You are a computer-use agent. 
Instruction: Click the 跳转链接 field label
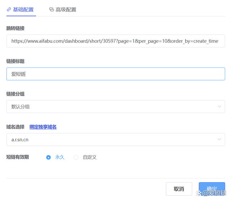[x=15, y=28]
